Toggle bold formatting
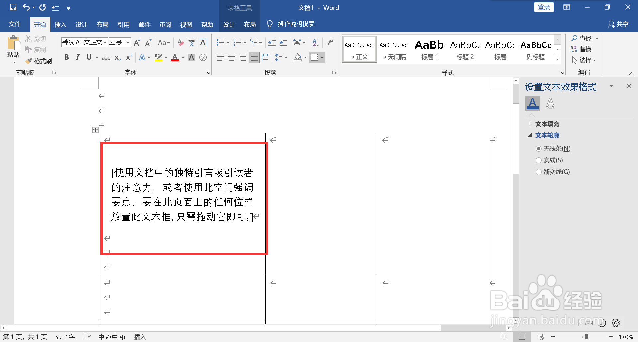 coord(66,57)
